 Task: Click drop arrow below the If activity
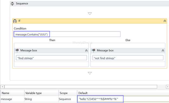[90, 73]
